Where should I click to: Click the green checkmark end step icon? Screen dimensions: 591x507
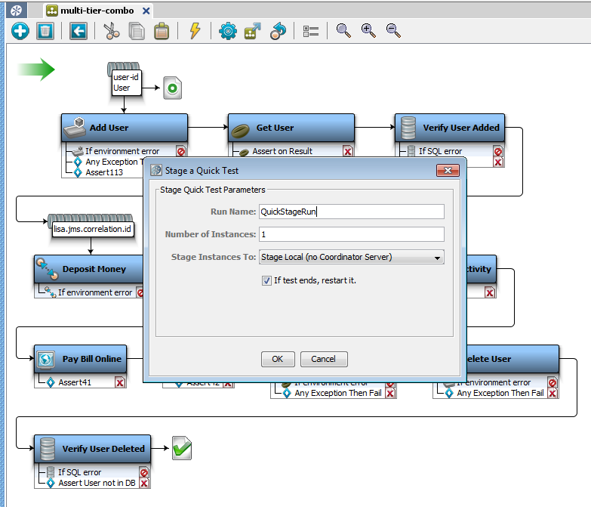[181, 448]
